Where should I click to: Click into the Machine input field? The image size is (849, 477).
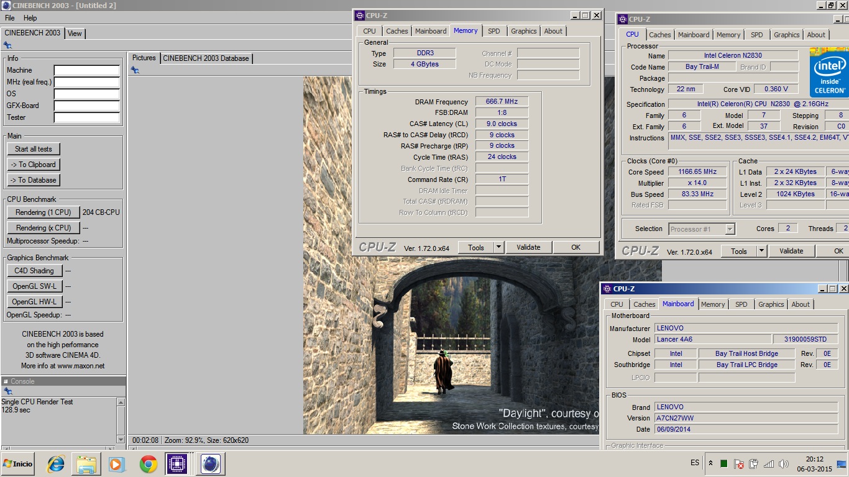click(87, 70)
